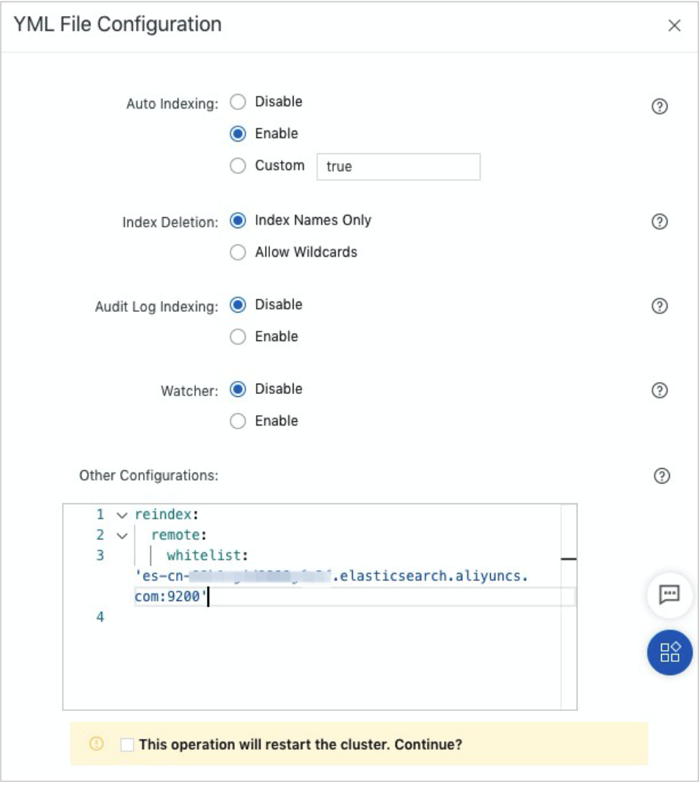Enable Audit Log Indexing
700x788 pixels.
(x=238, y=337)
